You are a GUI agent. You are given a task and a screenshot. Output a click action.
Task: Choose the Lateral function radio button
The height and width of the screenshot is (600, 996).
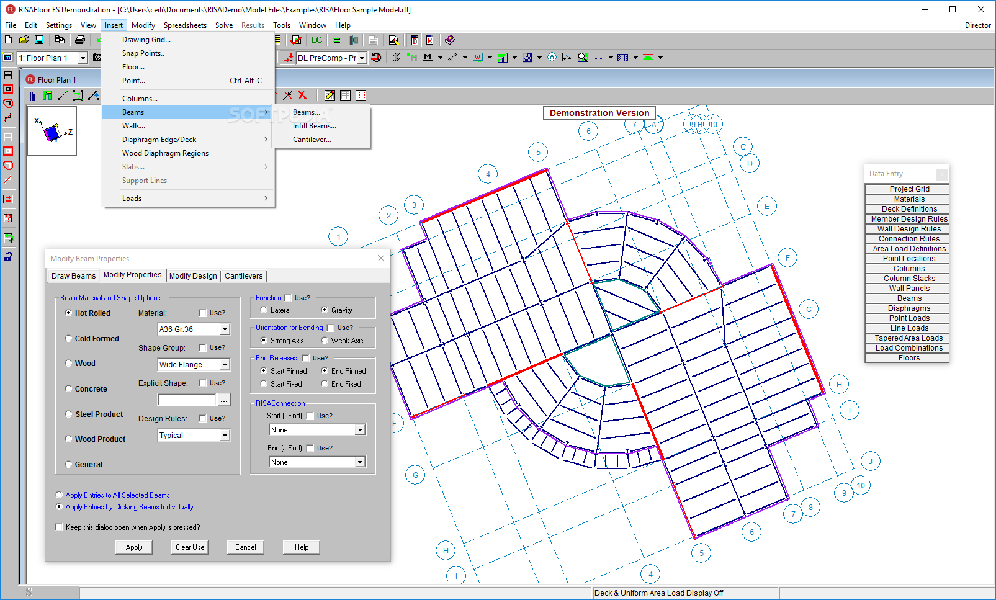(264, 310)
